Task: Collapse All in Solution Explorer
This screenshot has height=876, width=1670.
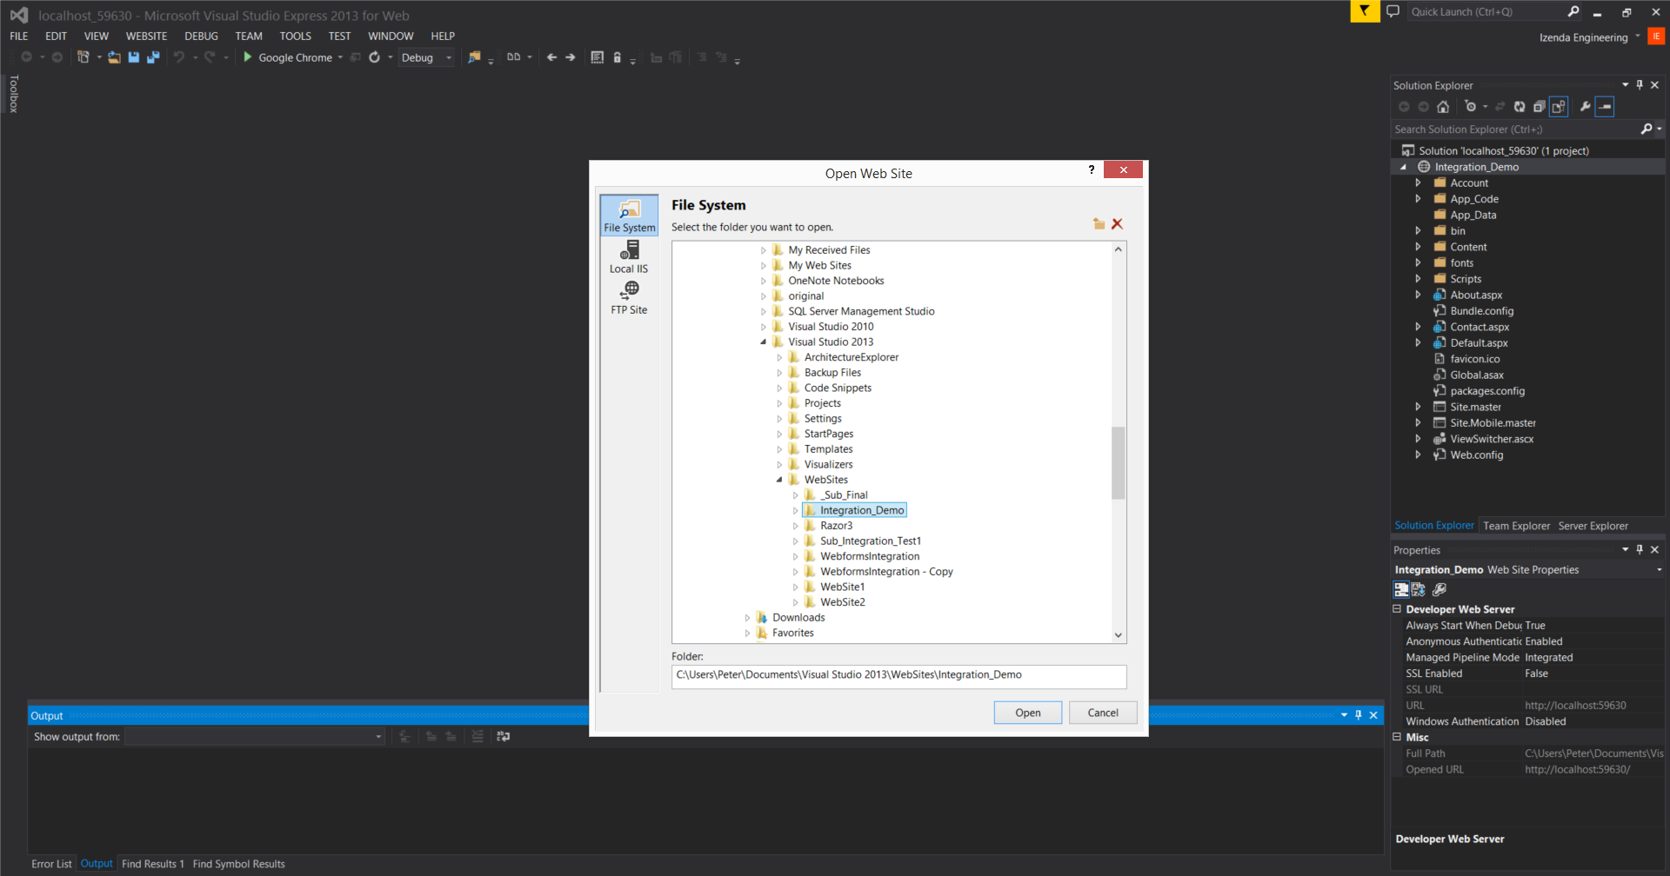Action: tap(1539, 107)
